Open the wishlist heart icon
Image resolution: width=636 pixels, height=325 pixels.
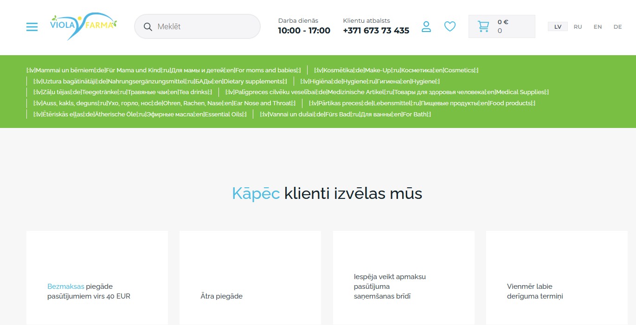tap(450, 27)
